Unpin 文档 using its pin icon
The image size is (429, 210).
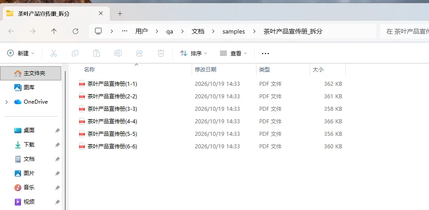(57, 159)
